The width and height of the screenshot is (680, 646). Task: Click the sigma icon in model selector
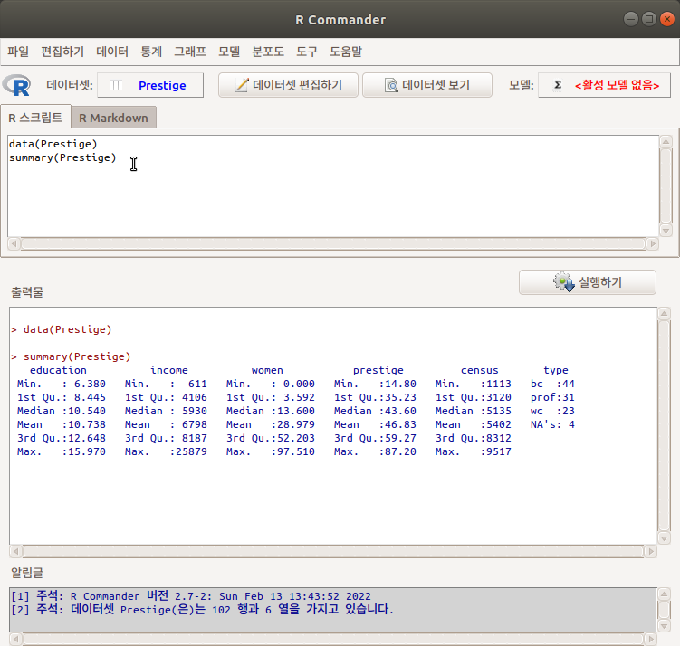(558, 85)
